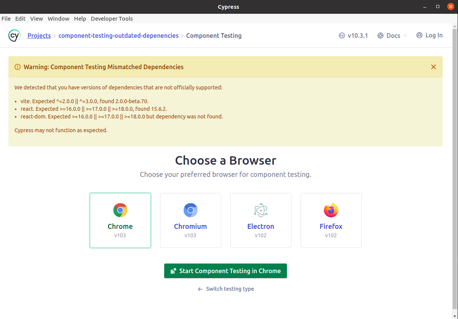Image resolution: width=458 pixels, height=319 pixels.
Task: Open the Docs menu label
Action: (393, 36)
